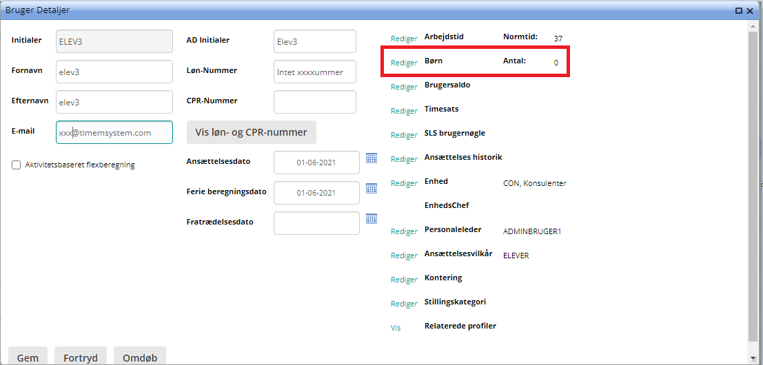This screenshot has width=763, height=365.
Task: Maximize the Bruger Detaljer dialog
Action: point(739,10)
